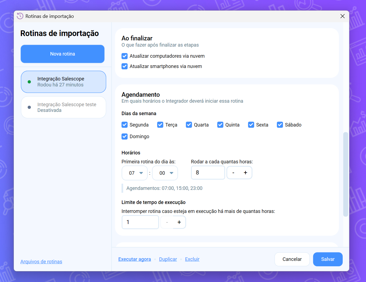Click the hours interval field showing 8
Viewport: 366px width, 282px height.
(208, 173)
